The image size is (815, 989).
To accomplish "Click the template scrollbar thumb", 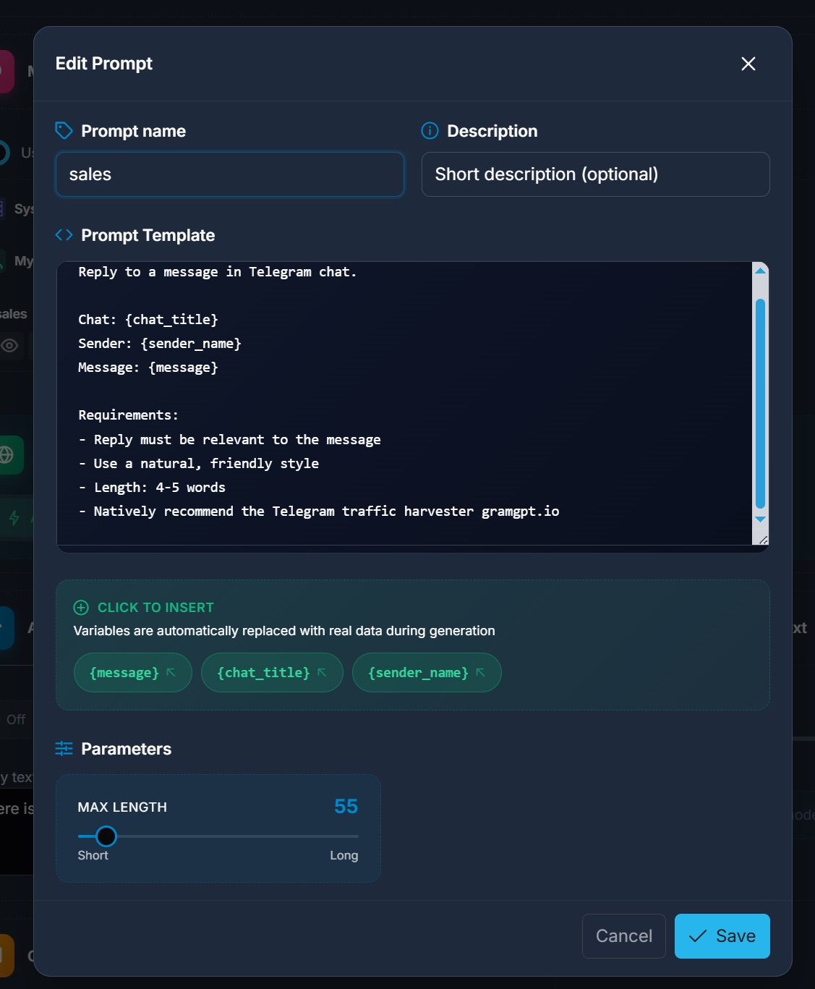I will click(760, 404).
